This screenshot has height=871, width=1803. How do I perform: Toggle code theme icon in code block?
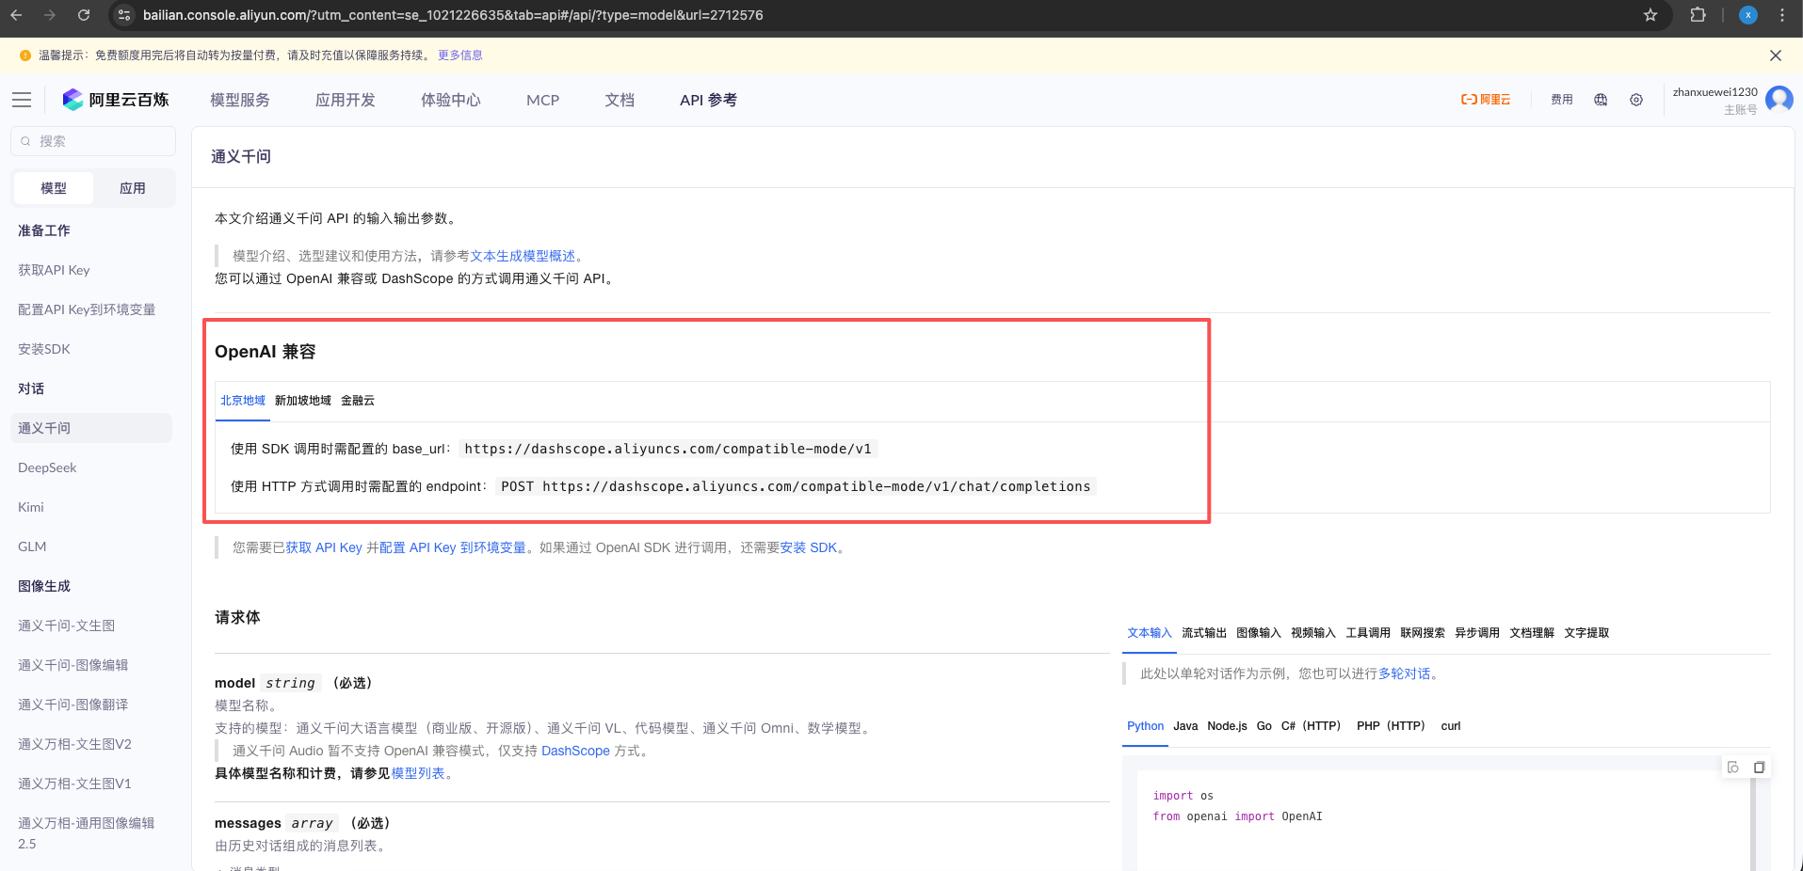(1733, 768)
